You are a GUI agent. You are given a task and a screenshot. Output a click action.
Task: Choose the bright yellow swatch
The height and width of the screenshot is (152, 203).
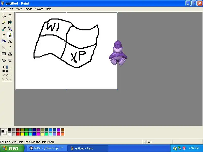coord(22,134)
